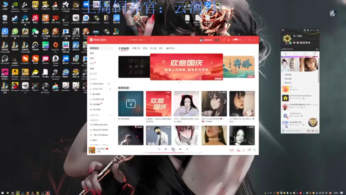Open the main menu icon in chat window footer
Screen dimensions: 346x195
284,131
